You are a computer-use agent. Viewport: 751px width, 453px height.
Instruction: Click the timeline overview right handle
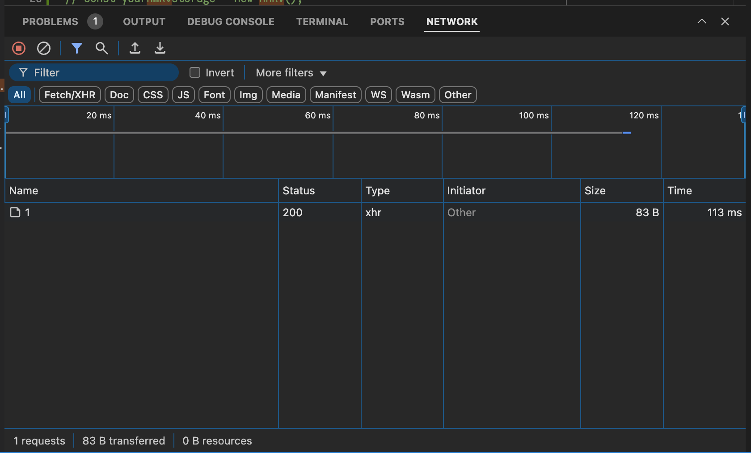pos(743,115)
